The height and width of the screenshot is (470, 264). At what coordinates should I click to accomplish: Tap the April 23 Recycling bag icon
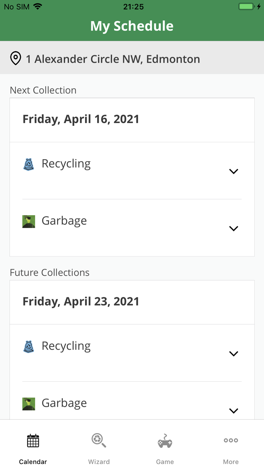pyautogui.click(x=29, y=347)
